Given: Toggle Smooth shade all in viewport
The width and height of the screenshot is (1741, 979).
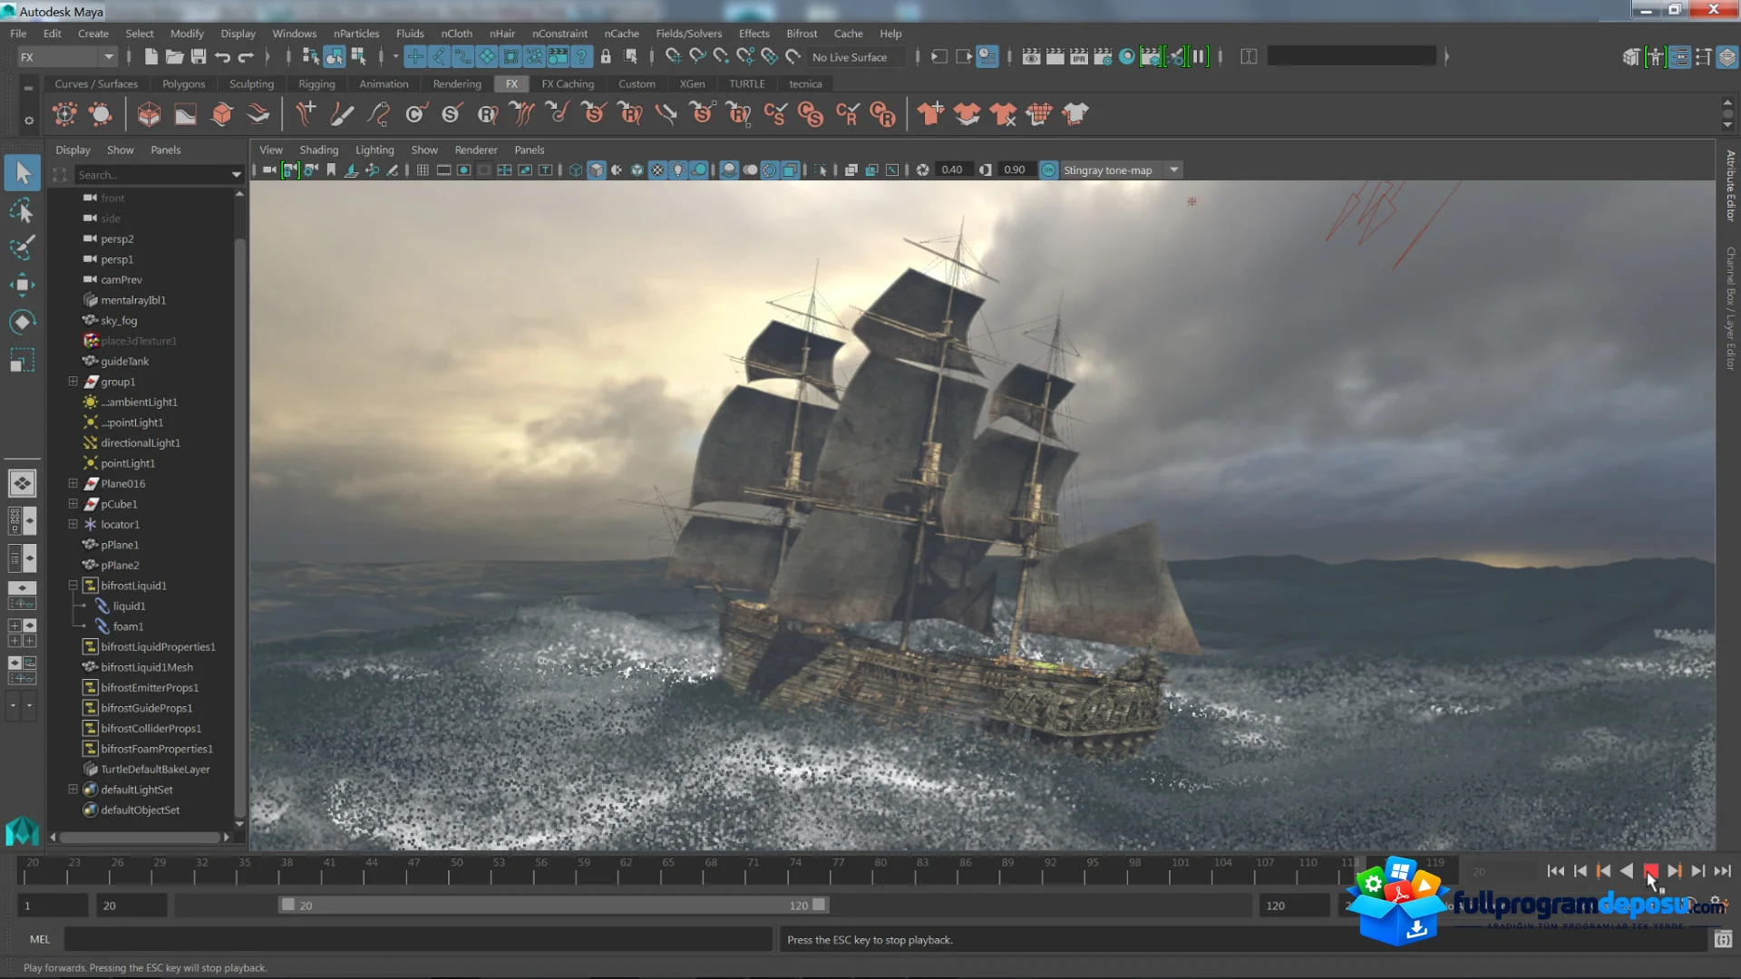Looking at the screenshot, I should click(597, 170).
